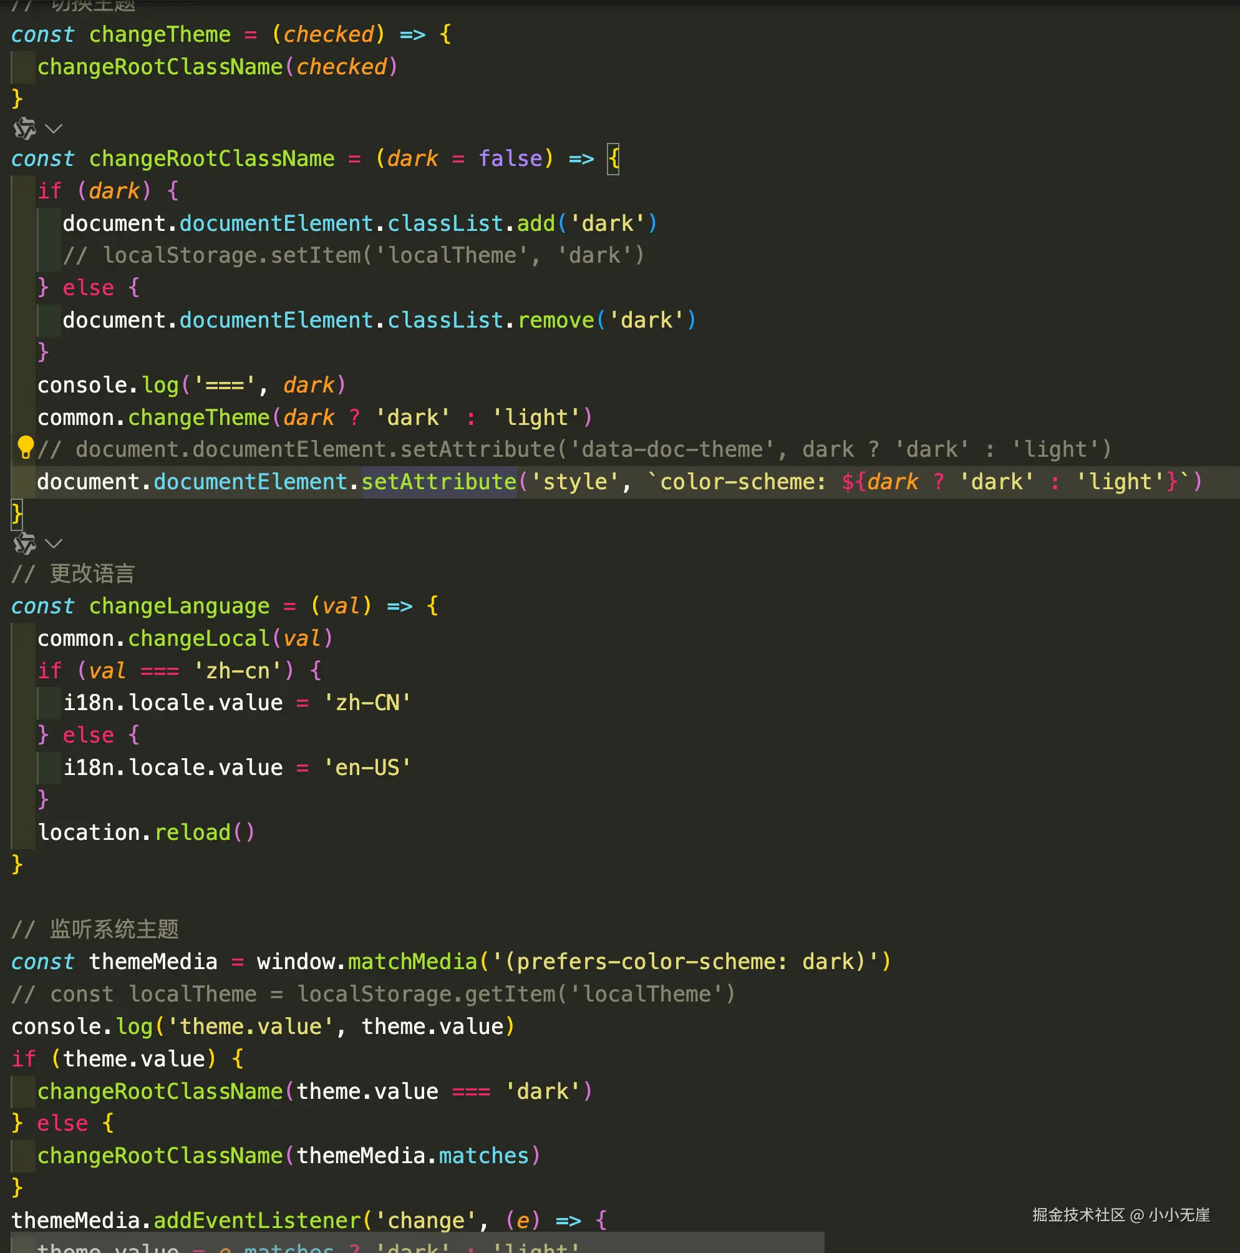Click the highlighted setAttribute method on active line
The width and height of the screenshot is (1240, 1253).
(438, 482)
